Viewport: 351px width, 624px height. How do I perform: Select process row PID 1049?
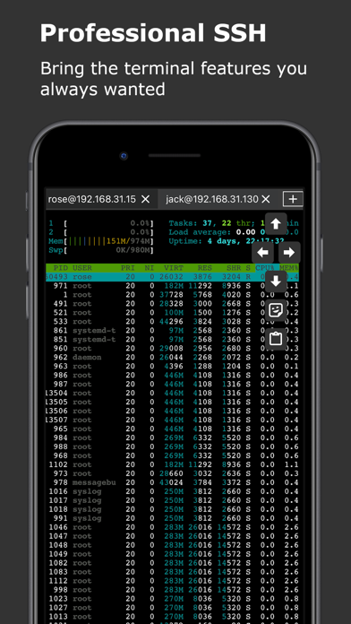click(172, 554)
